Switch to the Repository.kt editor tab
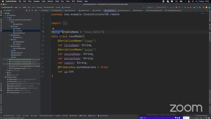Image resolution: width=211 pixels, height=119 pixels. point(138,10)
